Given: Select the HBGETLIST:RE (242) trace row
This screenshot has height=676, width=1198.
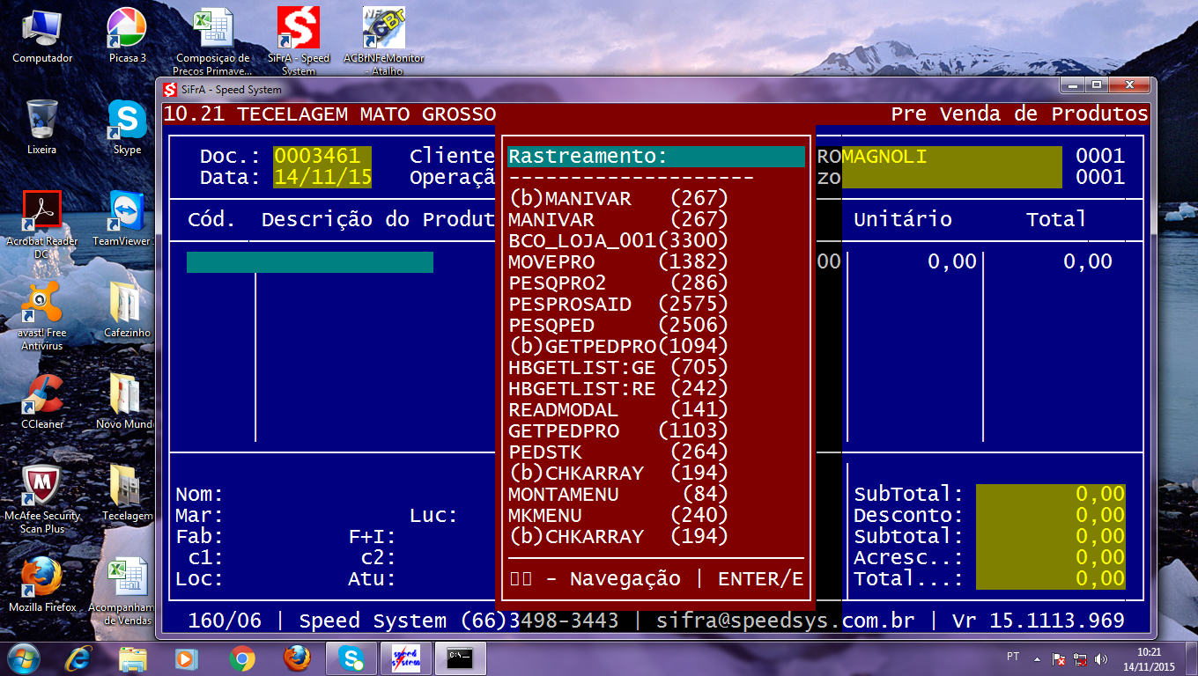Looking at the screenshot, I should click(x=618, y=389).
